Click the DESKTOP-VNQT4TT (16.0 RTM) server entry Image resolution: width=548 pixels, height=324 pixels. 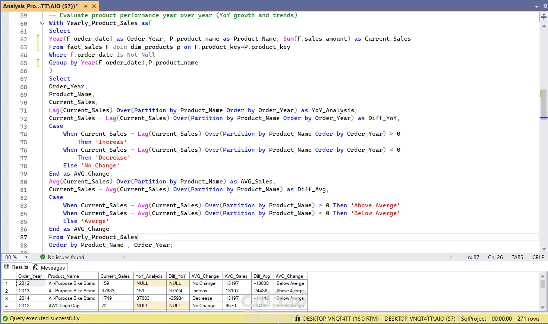click(x=340, y=318)
